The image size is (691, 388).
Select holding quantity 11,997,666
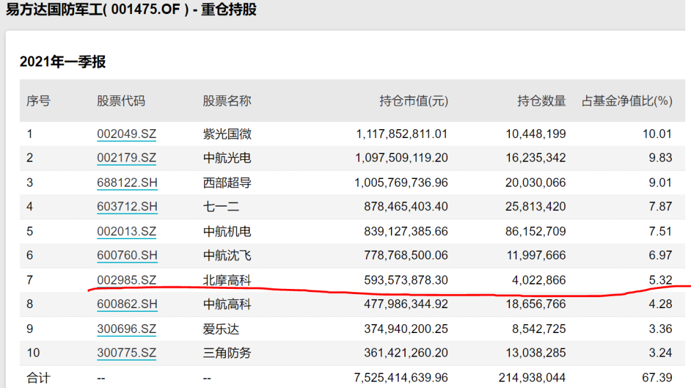(536, 256)
